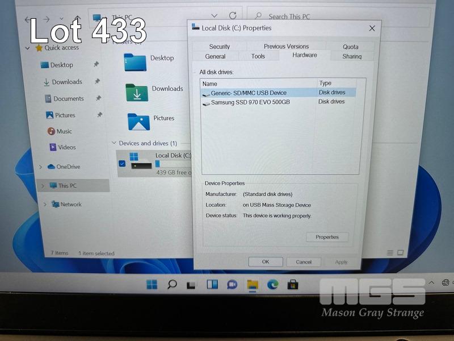Toggle the Local Disk (C:) checkbox
The image size is (454, 341).
tap(122, 164)
